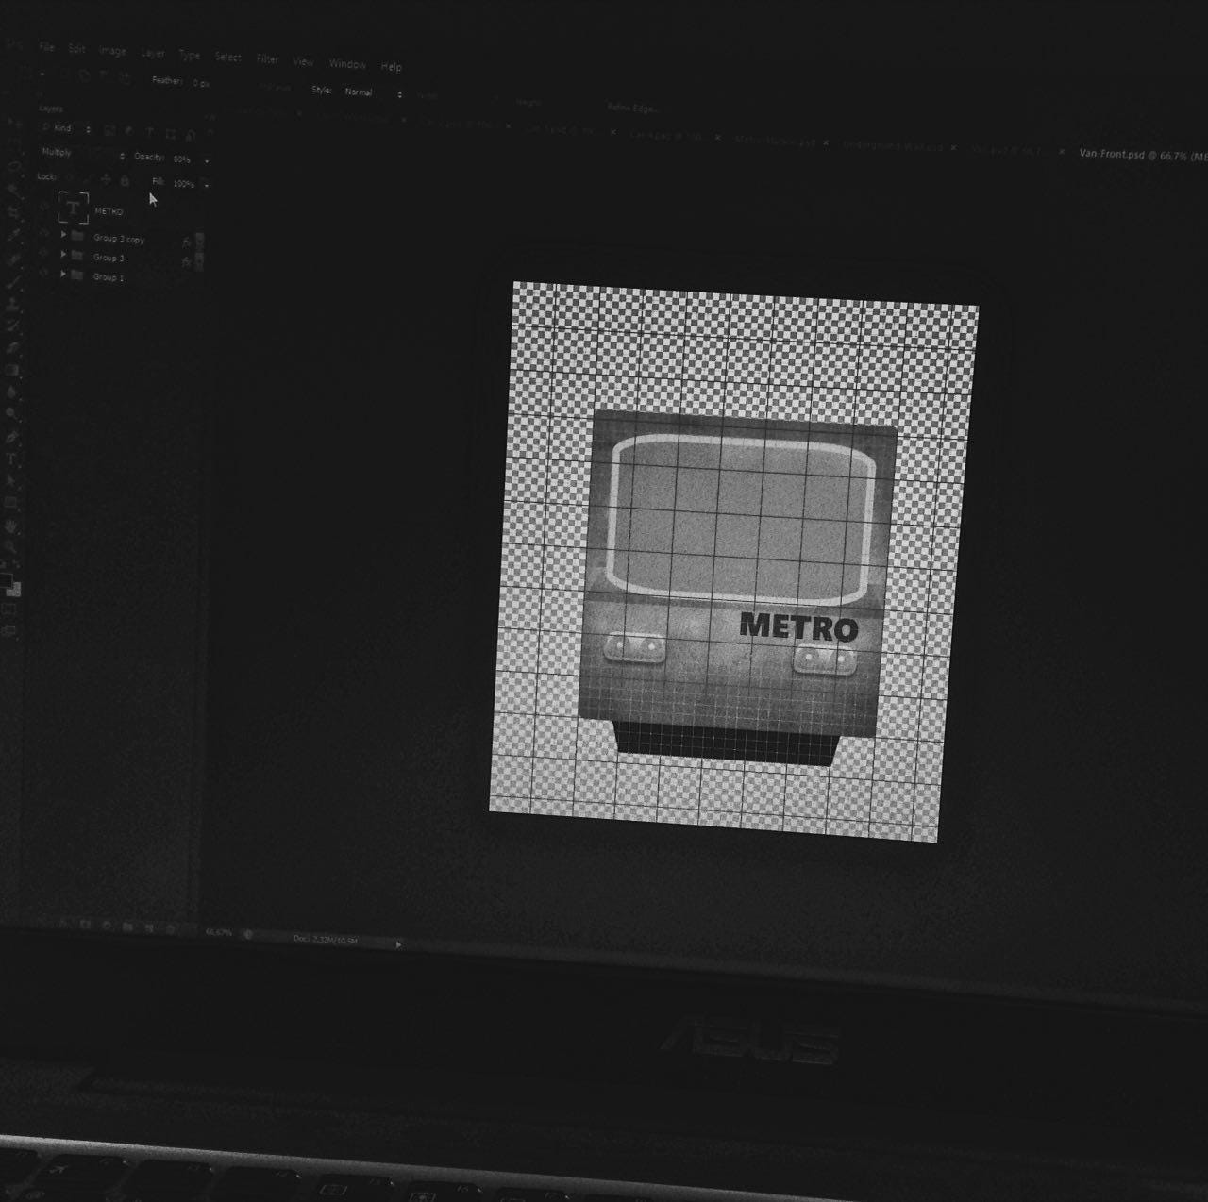This screenshot has height=1202, width=1208.
Task: Toggle Quick Mask mode icon
Action: pos(9,609)
